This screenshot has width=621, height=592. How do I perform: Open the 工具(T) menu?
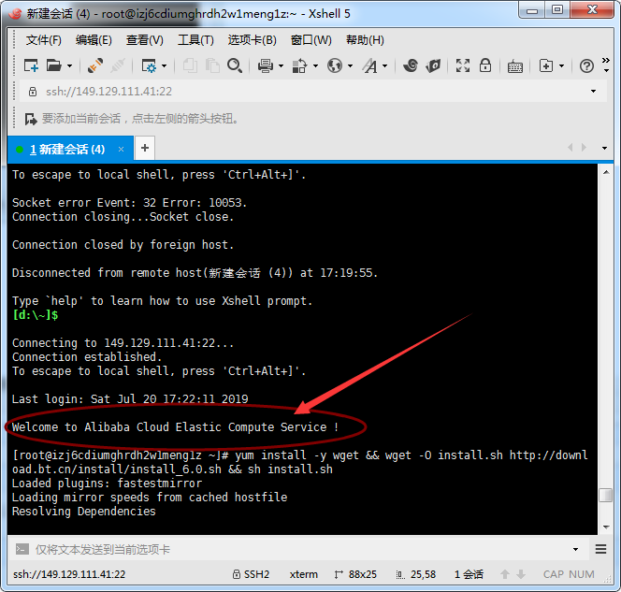click(195, 40)
